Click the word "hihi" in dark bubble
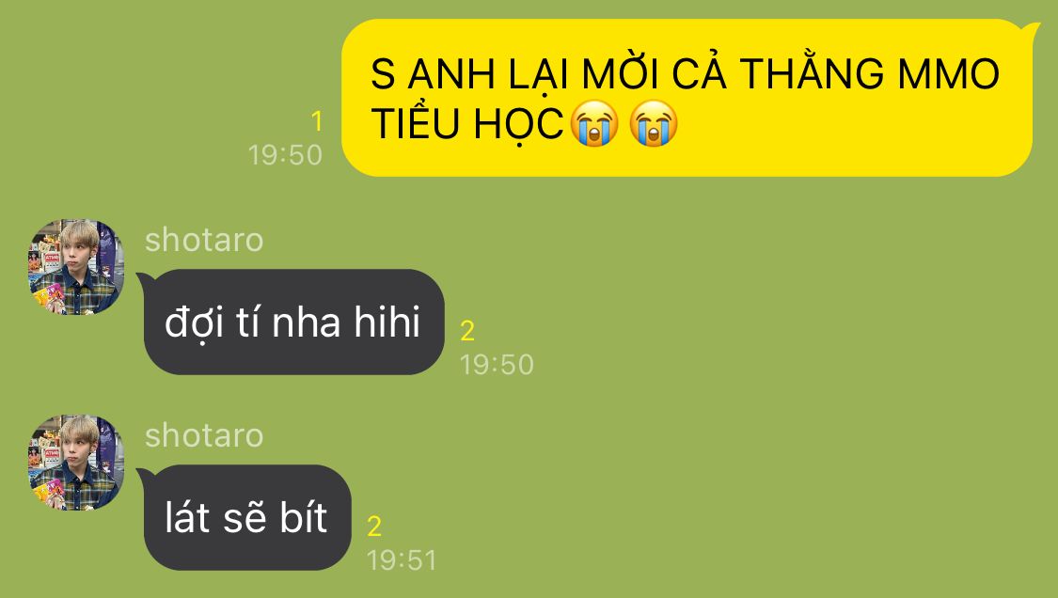This screenshot has width=1058, height=598. point(387,322)
